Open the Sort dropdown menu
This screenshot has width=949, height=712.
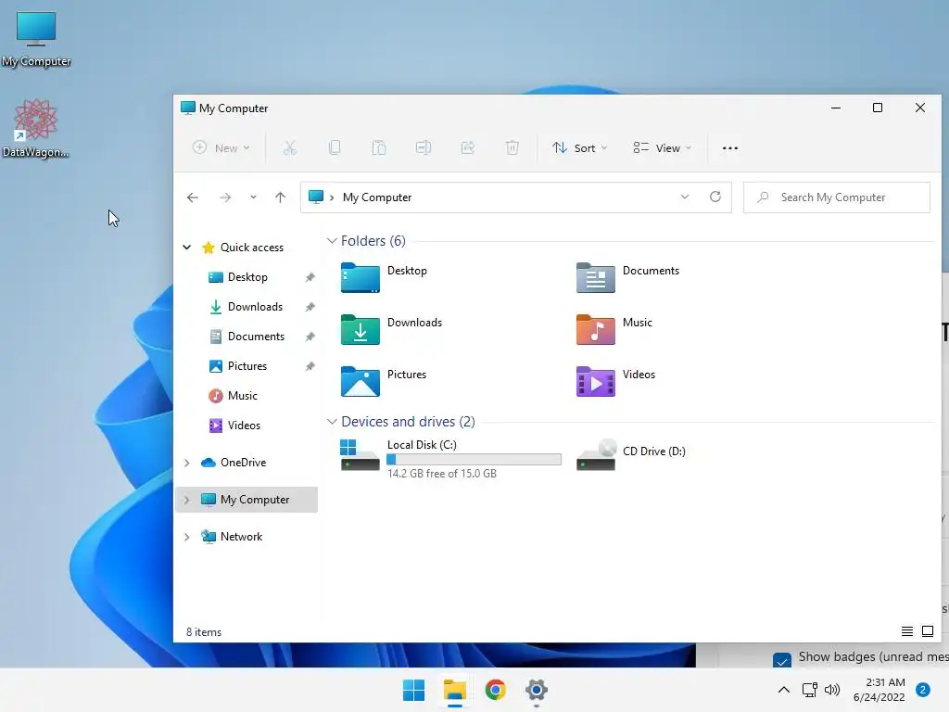tap(579, 147)
